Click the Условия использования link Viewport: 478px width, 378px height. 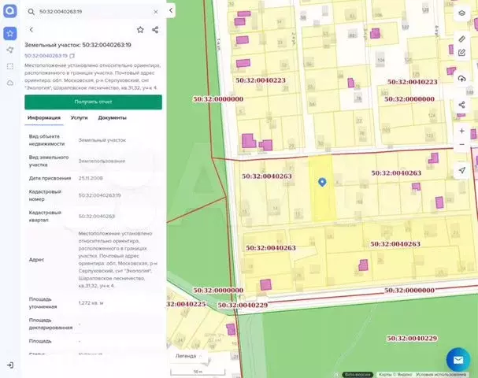[x=441, y=374]
